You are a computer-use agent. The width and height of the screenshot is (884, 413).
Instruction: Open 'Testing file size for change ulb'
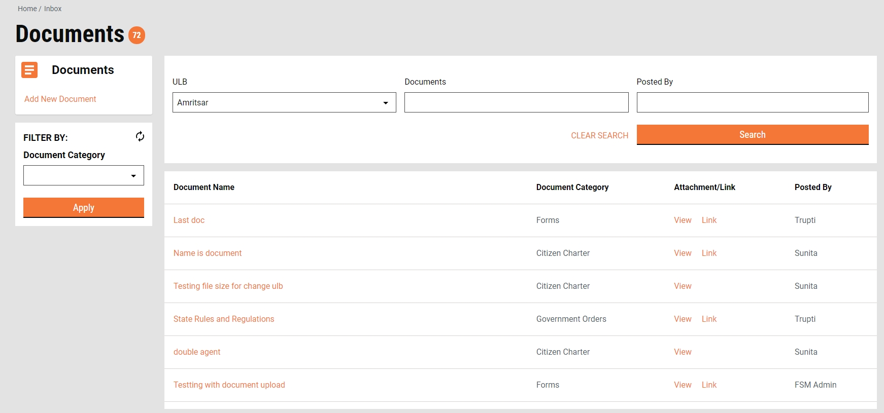pos(228,286)
